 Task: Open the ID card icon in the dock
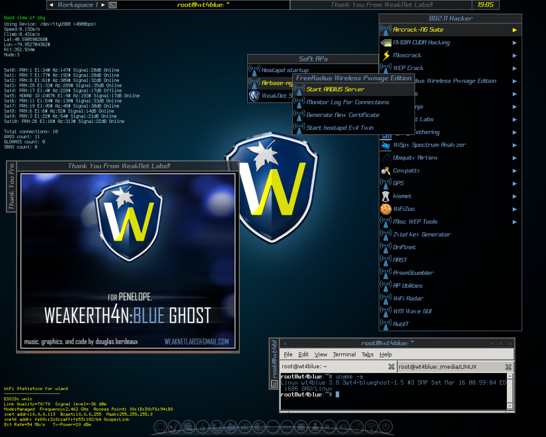pos(245,427)
